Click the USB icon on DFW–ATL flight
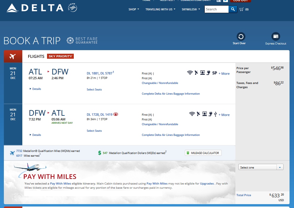Image resolution: width=294 pixels, height=208 pixels. click(x=215, y=114)
